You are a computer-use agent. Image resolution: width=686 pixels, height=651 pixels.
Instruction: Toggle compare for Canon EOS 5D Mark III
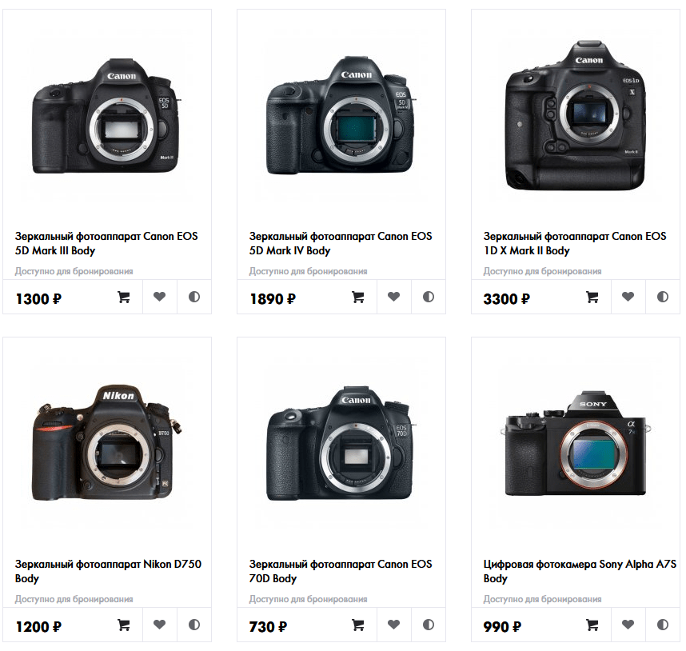194,297
